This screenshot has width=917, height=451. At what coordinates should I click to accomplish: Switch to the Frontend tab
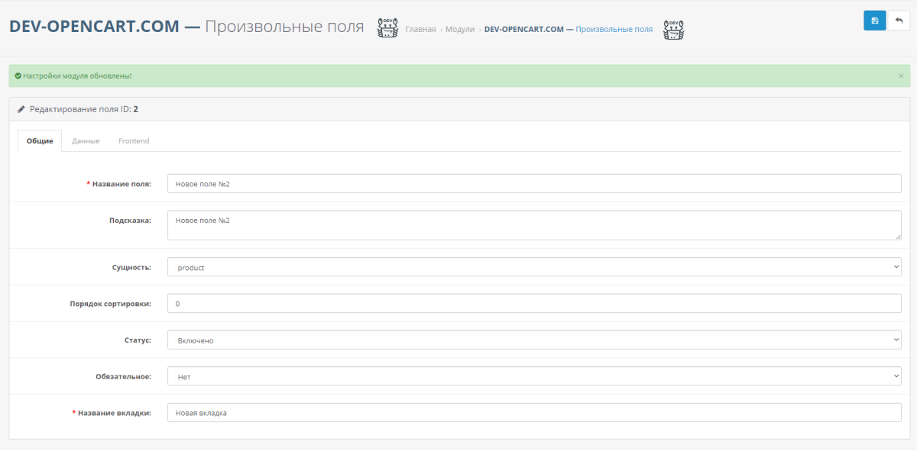tap(134, 141)
